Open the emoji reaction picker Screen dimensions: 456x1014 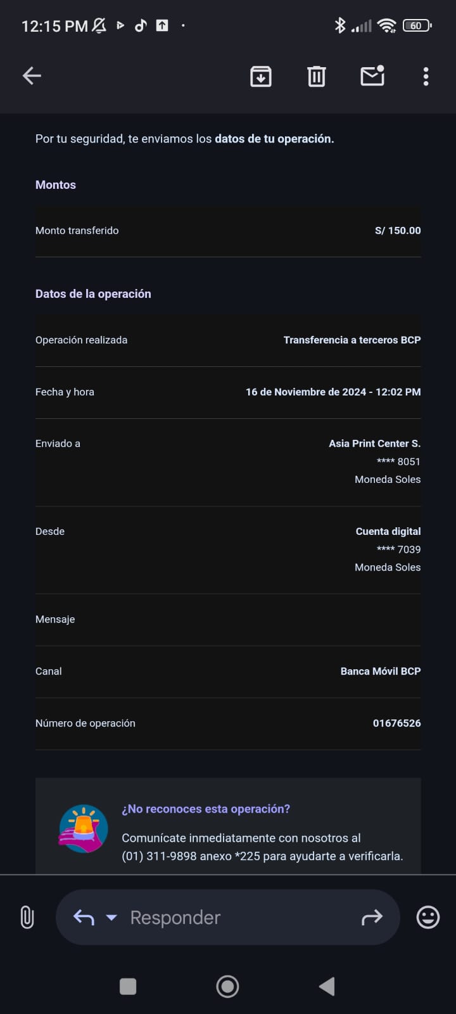tap(428, 917)
